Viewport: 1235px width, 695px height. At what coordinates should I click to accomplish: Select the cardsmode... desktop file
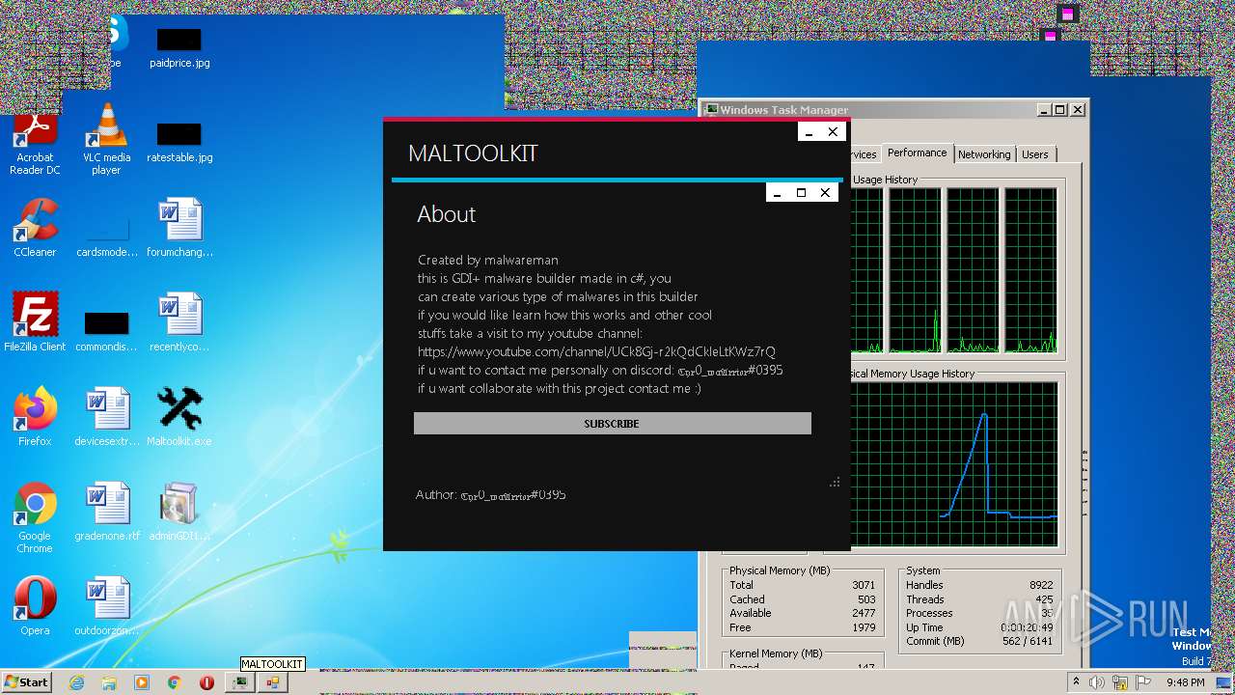106,236
